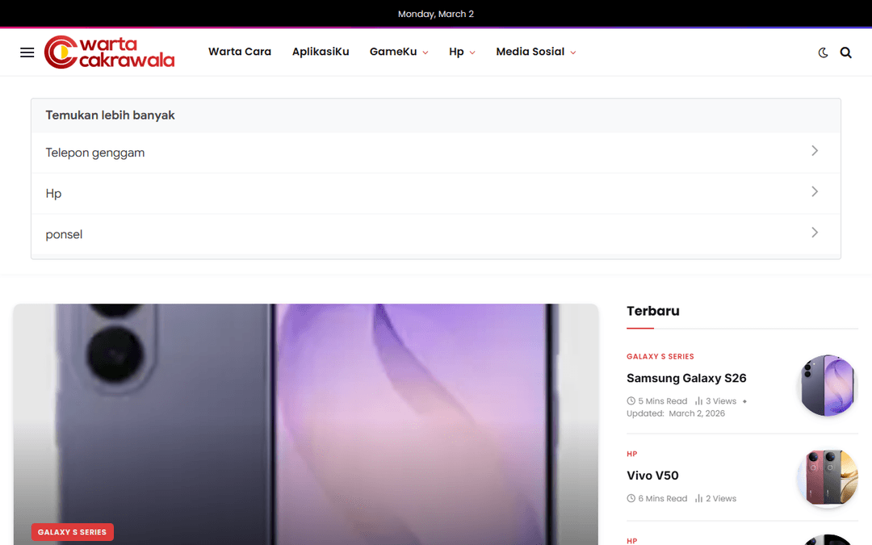Open GameKu menu item

coord(393,52)
